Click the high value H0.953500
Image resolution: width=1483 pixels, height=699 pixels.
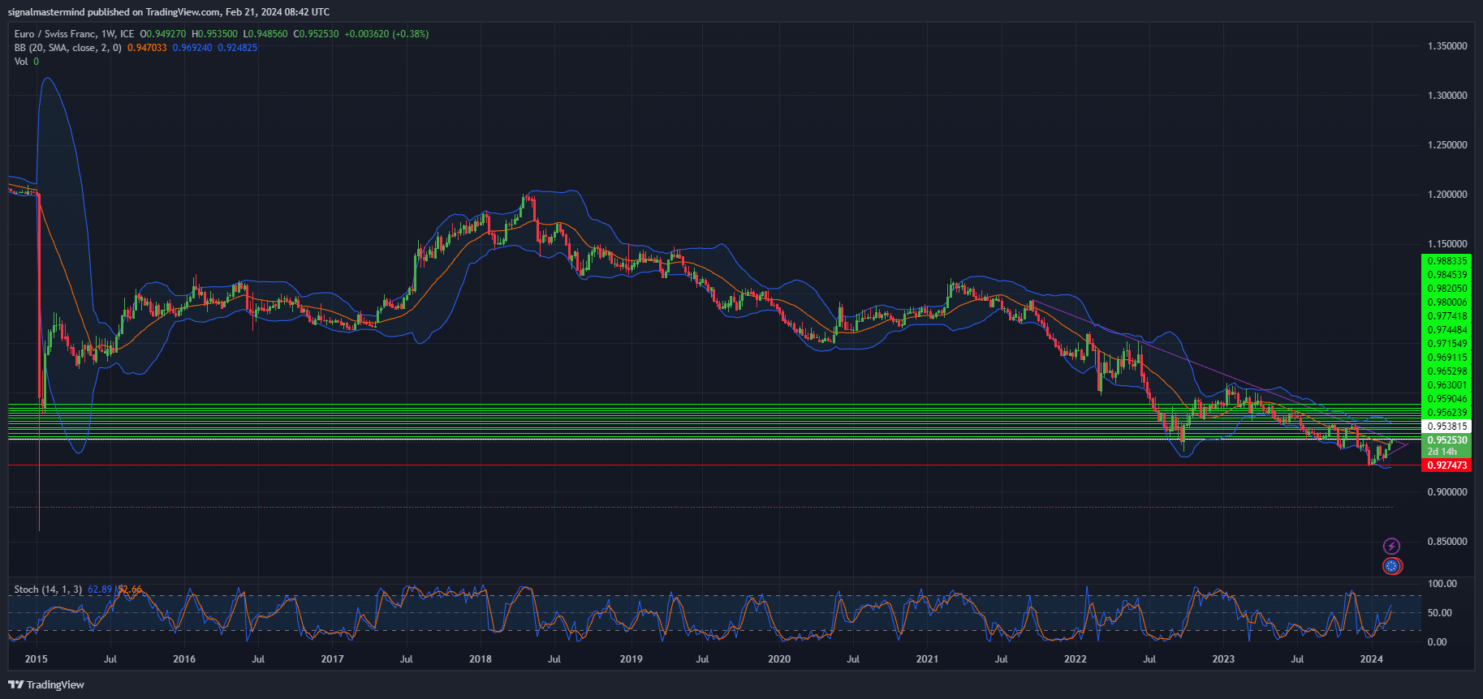click(x=214, y=34)
